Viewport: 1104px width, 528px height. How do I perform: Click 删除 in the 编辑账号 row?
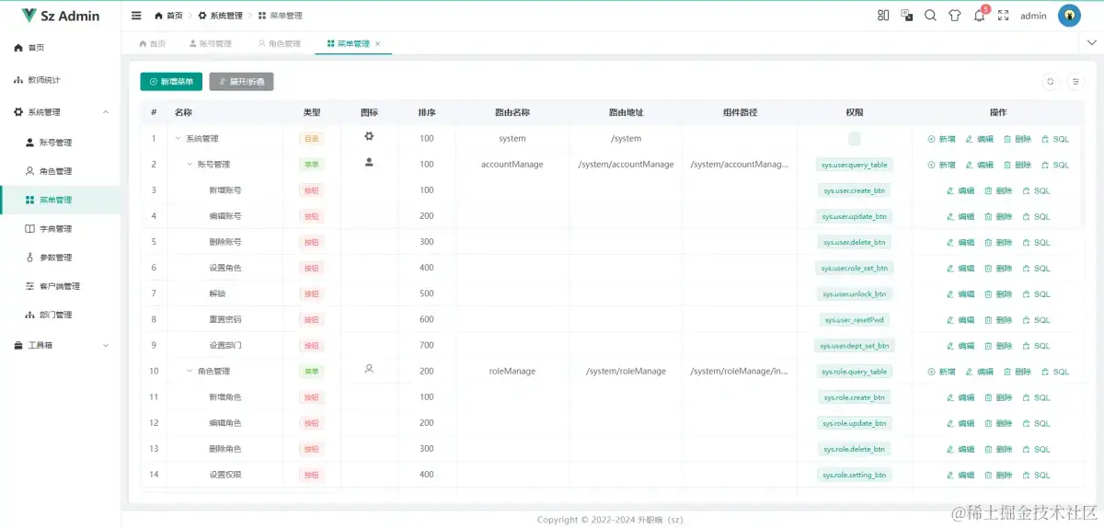tap(998, 216)
